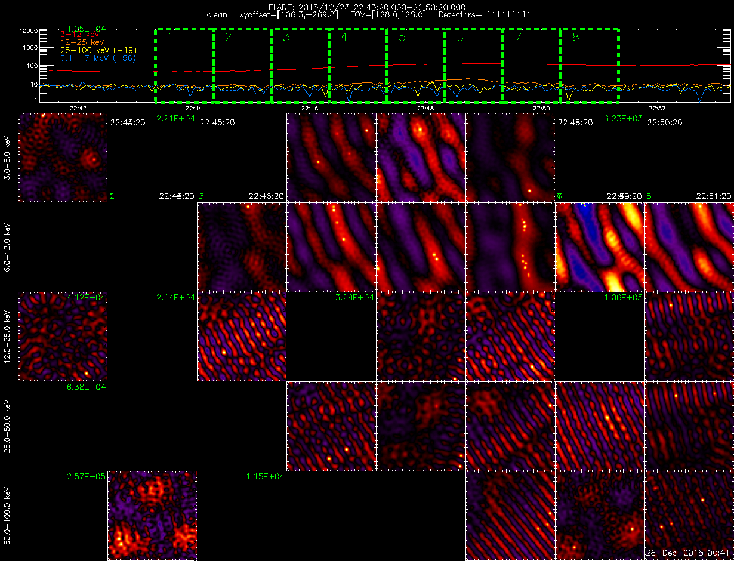The height and width of the screenshot is (561, 734).
Task: Open the 50.0-100.0 keV image in sixth column
Action: 510,516
